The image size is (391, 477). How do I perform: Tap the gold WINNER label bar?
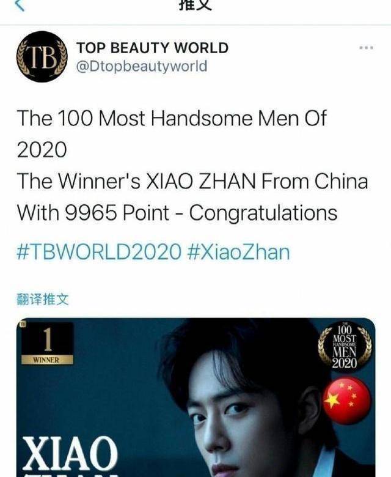[x=47, y=360]
